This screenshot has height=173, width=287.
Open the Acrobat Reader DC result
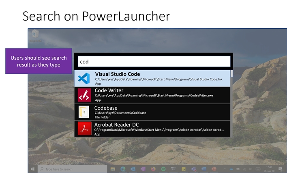152,129
